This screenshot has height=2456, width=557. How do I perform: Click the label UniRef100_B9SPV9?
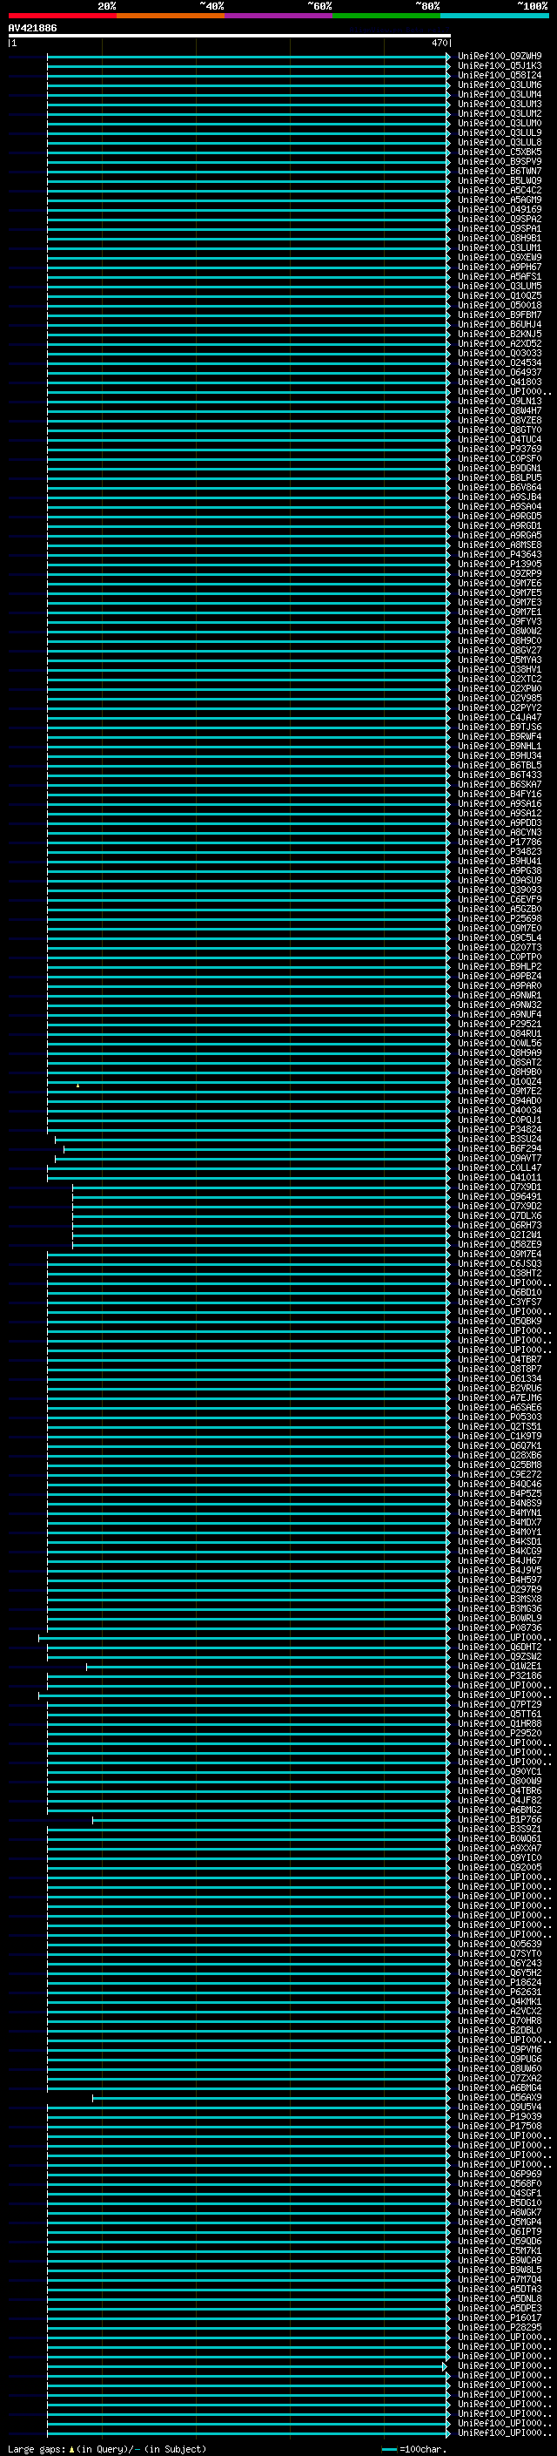(x=500, y=161)
